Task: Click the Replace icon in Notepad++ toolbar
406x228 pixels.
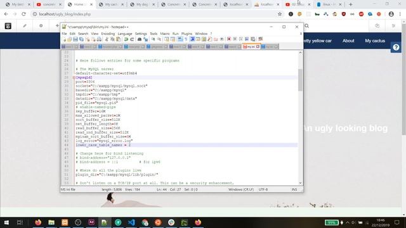Action: [145, 39]
